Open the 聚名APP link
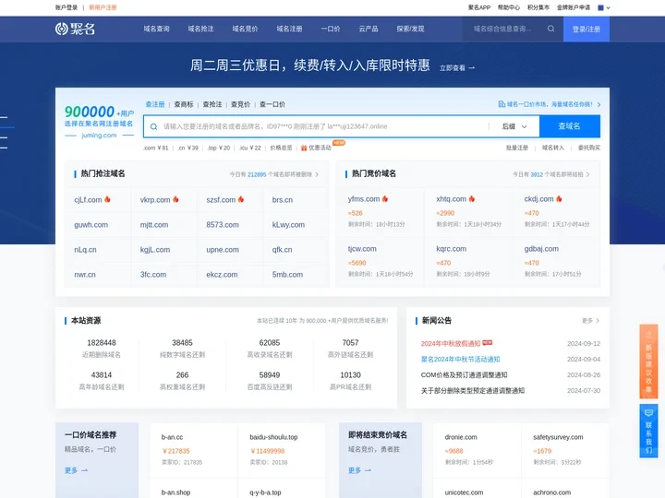Image resolution: width=665 pixels, height=498 pixels. [479, 7]
